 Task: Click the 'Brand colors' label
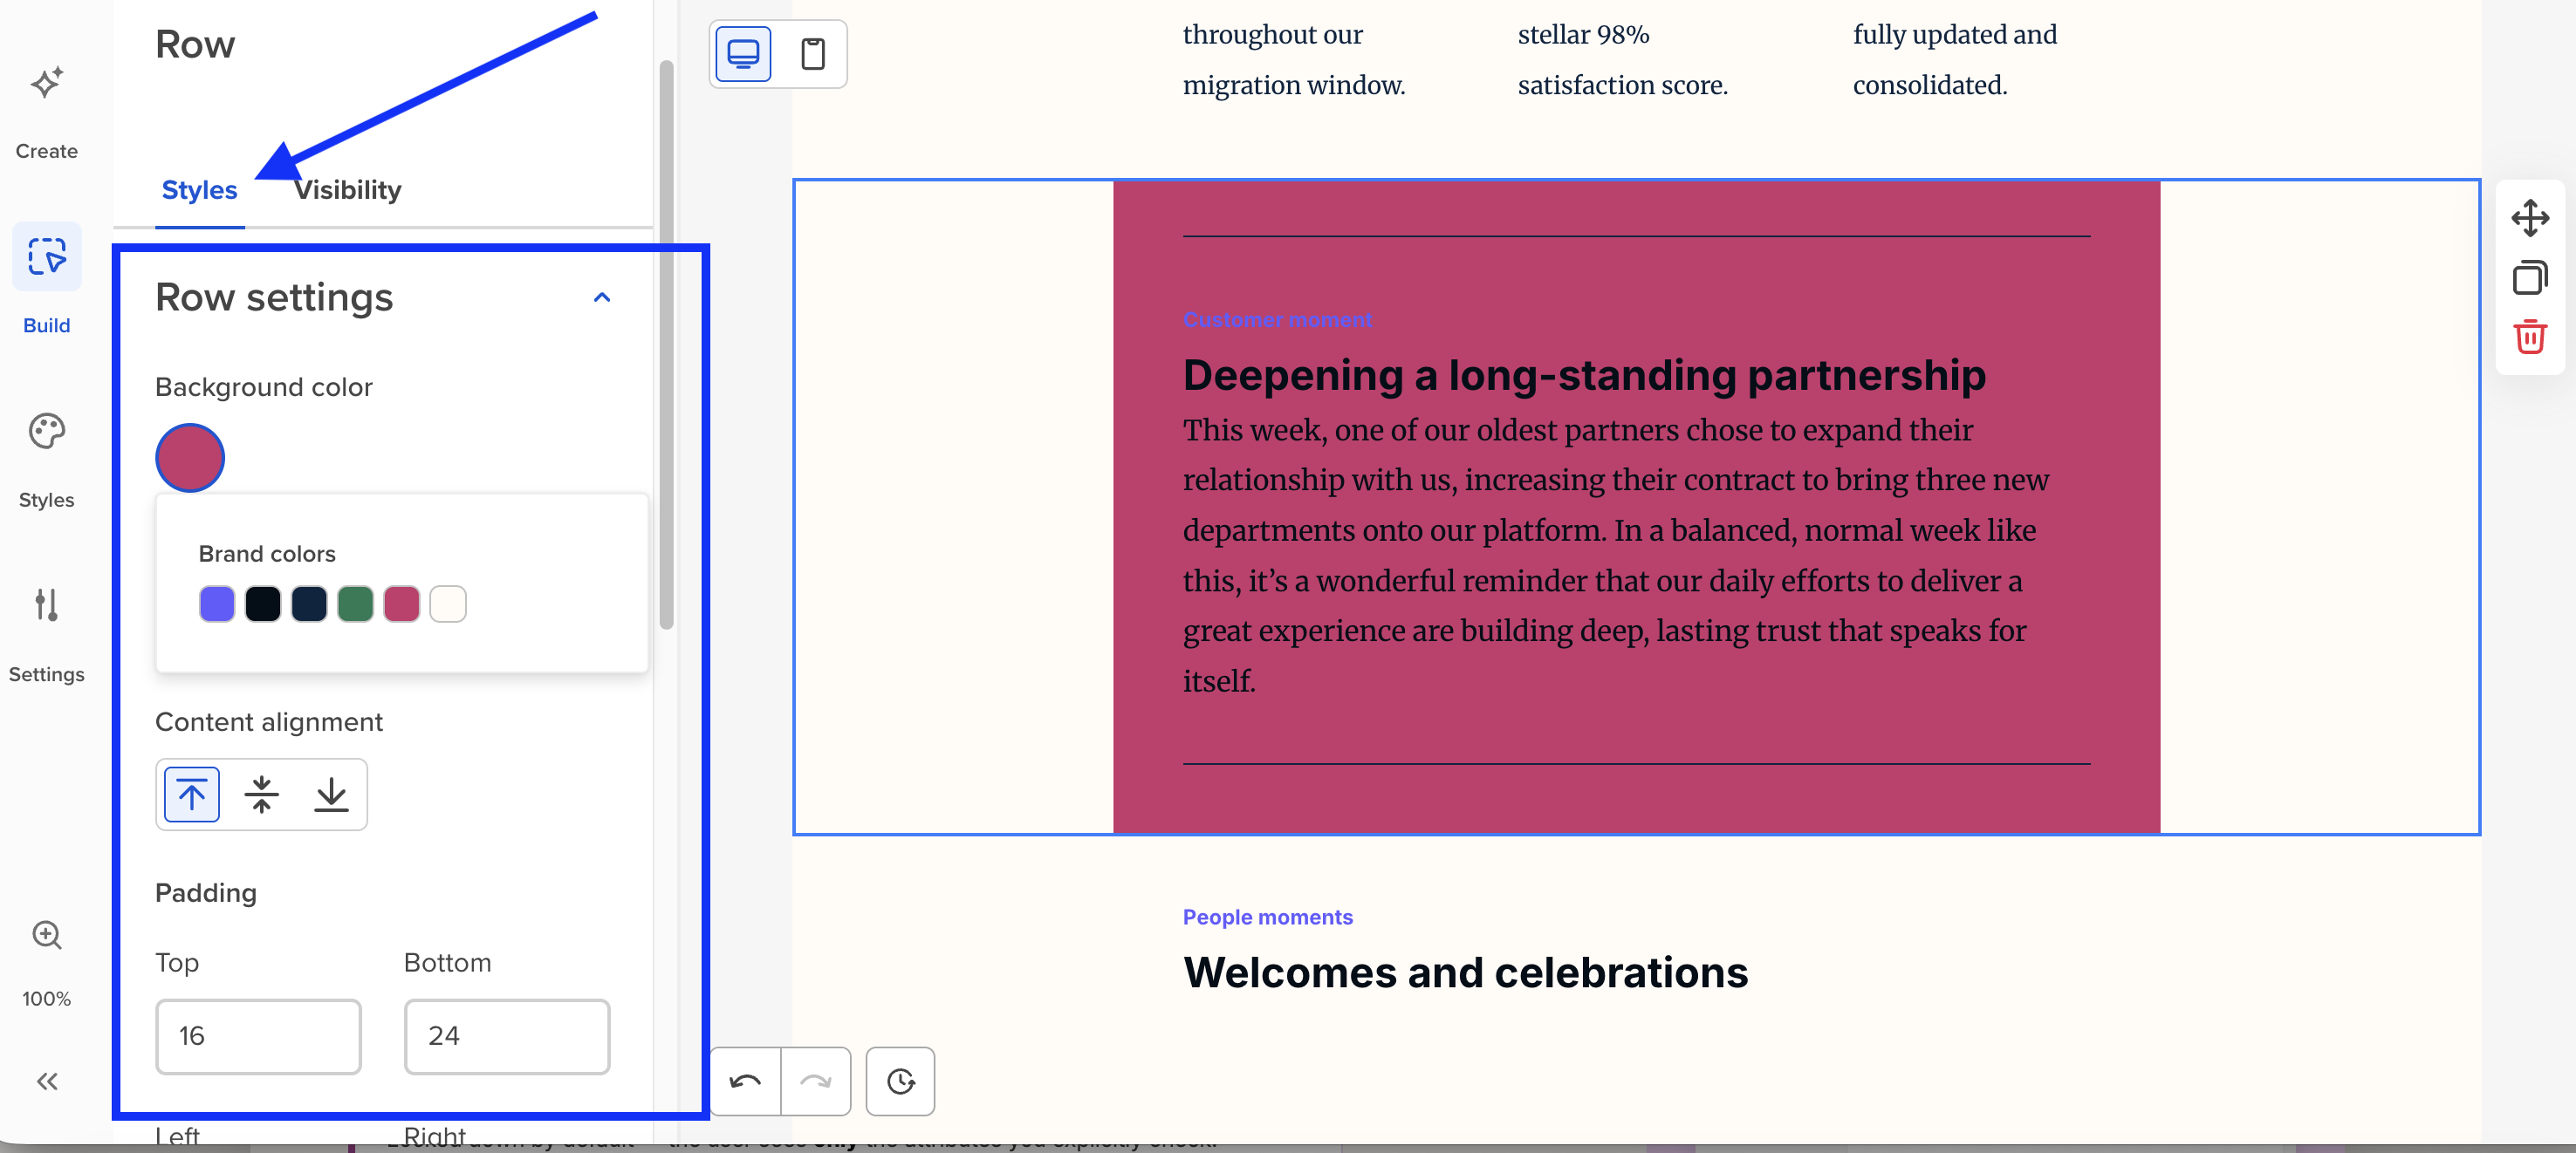(x=267, y=555)
